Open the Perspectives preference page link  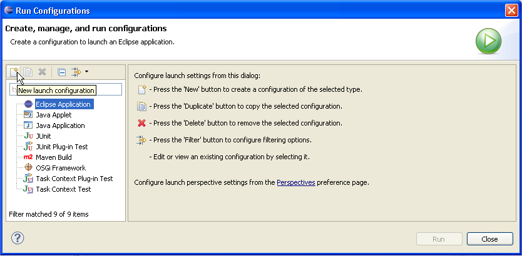[x=295, y=183]
